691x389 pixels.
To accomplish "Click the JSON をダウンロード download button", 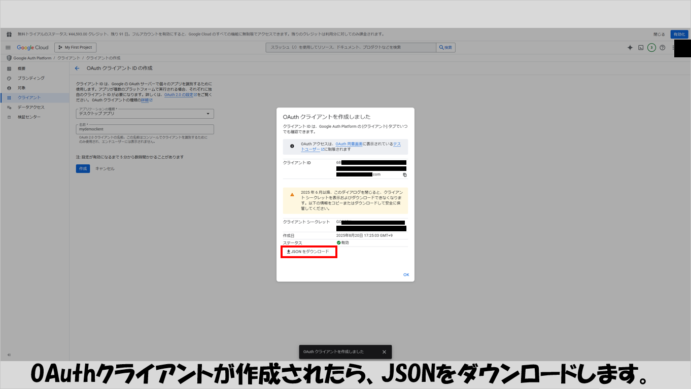I will (x=308, y=252).
